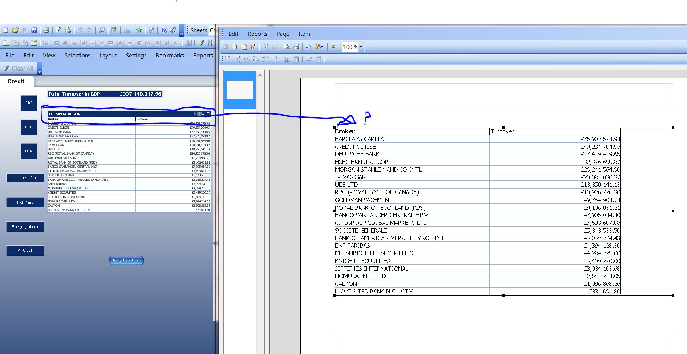687x354 pixels.
Task: Add a multi page in the Report Editor
Action: [x=243, y=47]
